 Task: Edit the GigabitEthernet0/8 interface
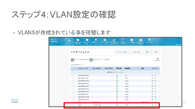click(x=152, y=97)
